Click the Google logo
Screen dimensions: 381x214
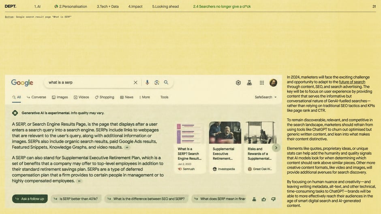point(22,83)
